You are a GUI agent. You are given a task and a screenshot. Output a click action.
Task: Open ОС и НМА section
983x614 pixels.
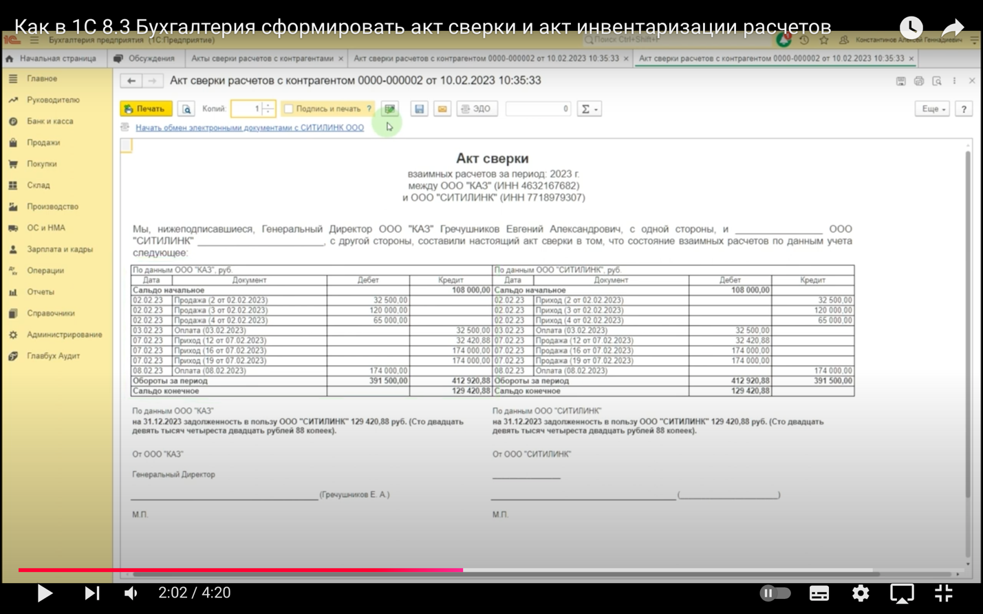click(x=45, y=228)
